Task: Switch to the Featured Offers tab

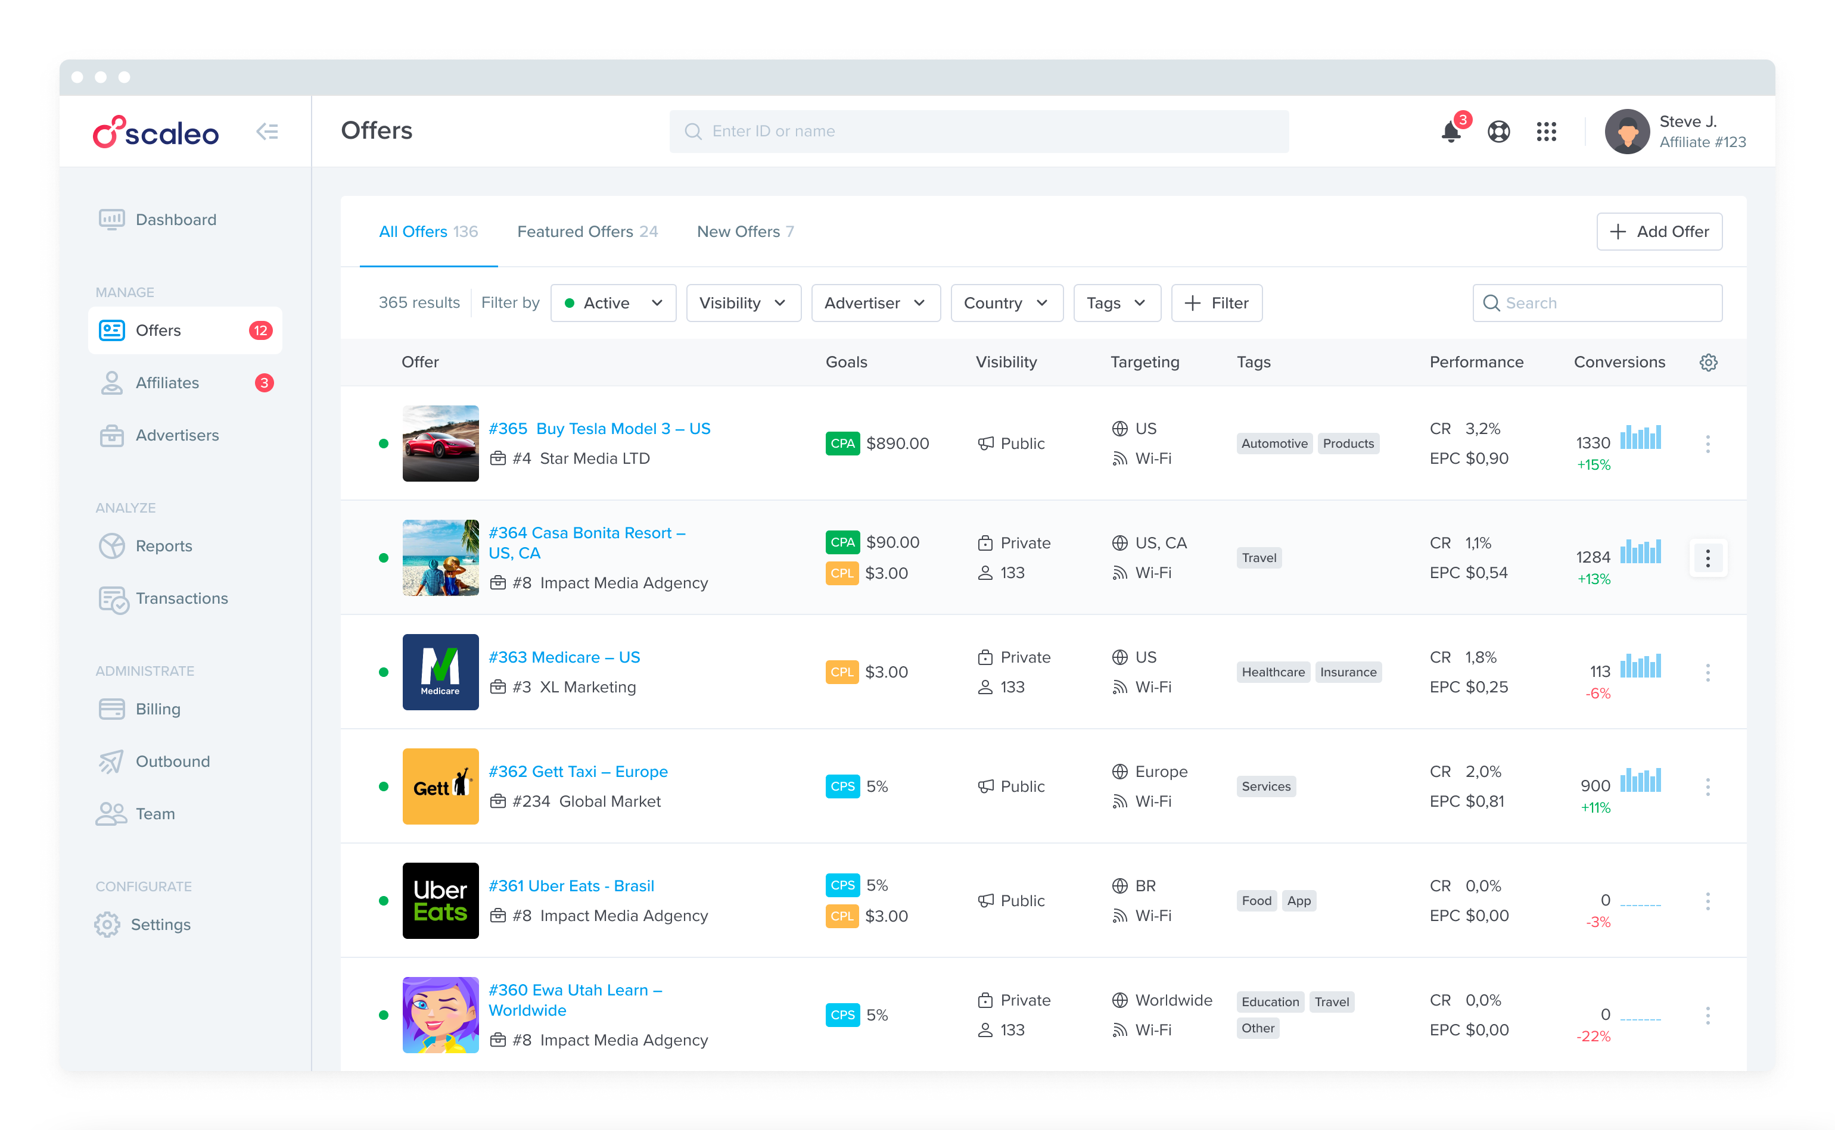Action: (588, 231)
